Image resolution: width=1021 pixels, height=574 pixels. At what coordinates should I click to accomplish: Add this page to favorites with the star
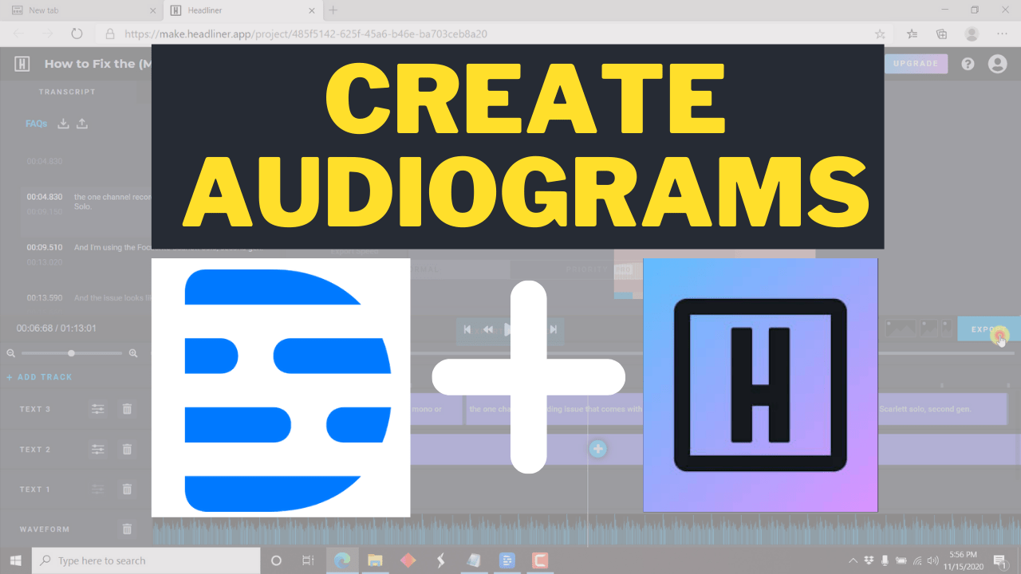pos(880,34)
